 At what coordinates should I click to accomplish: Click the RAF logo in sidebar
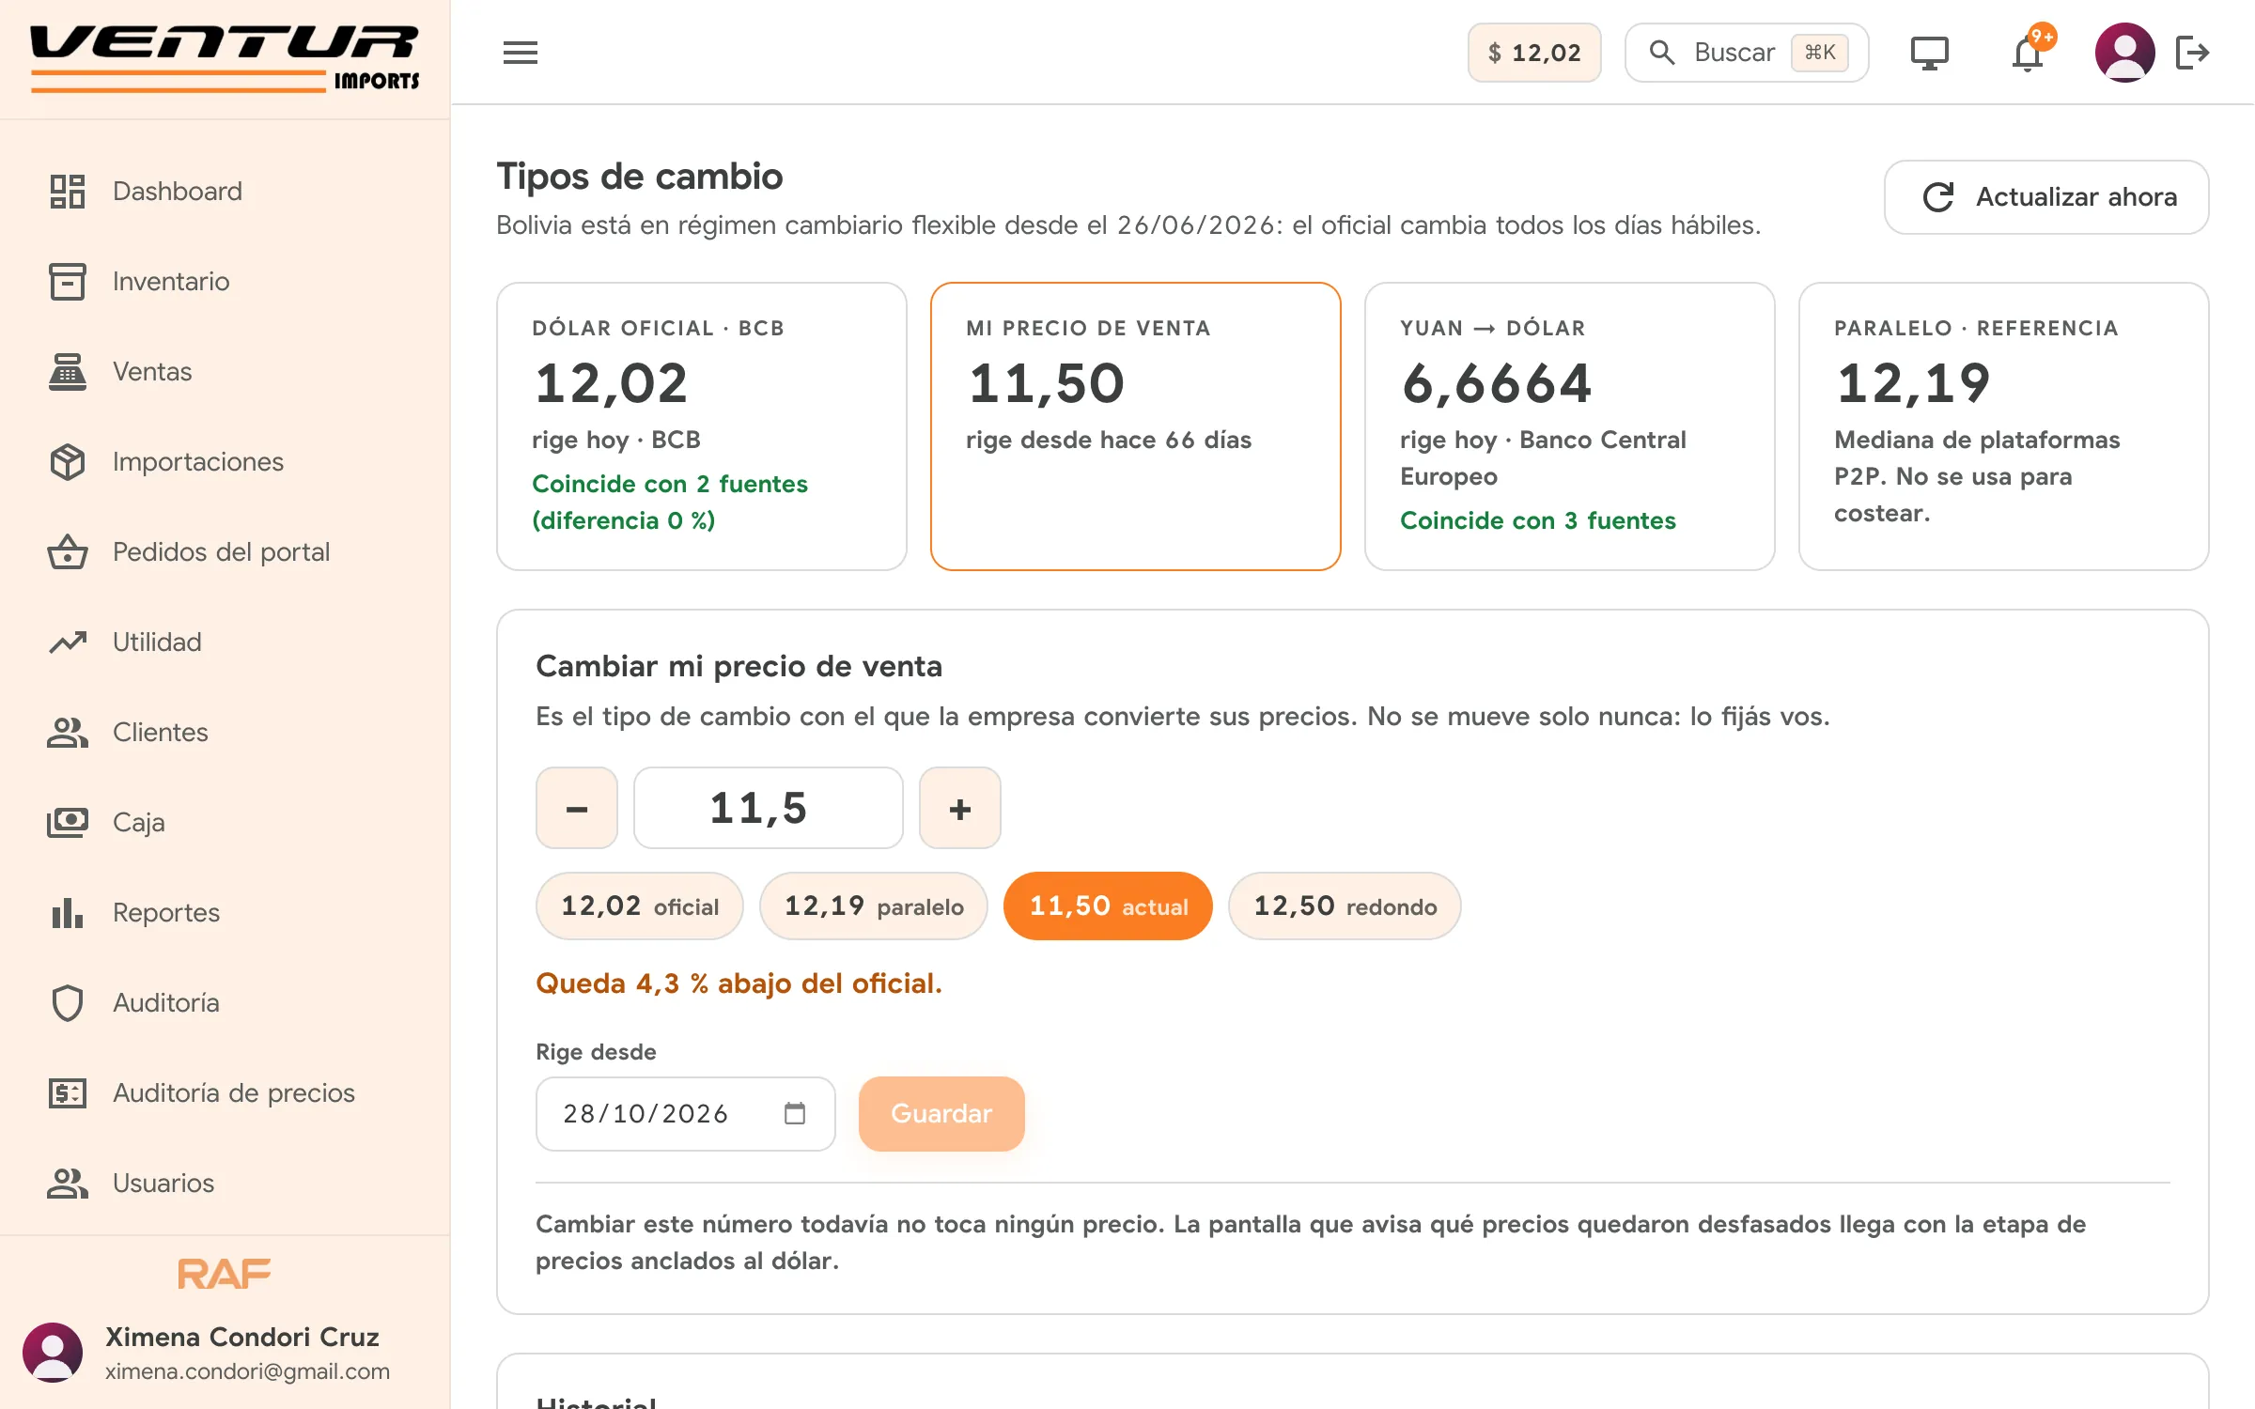225,1275
